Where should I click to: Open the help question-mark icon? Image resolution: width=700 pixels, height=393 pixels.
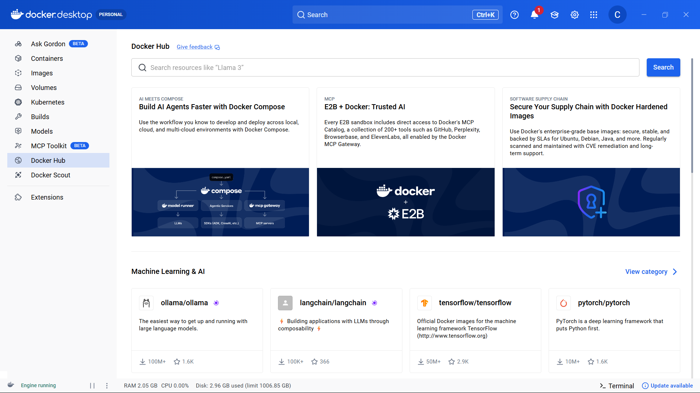(514, 15)
